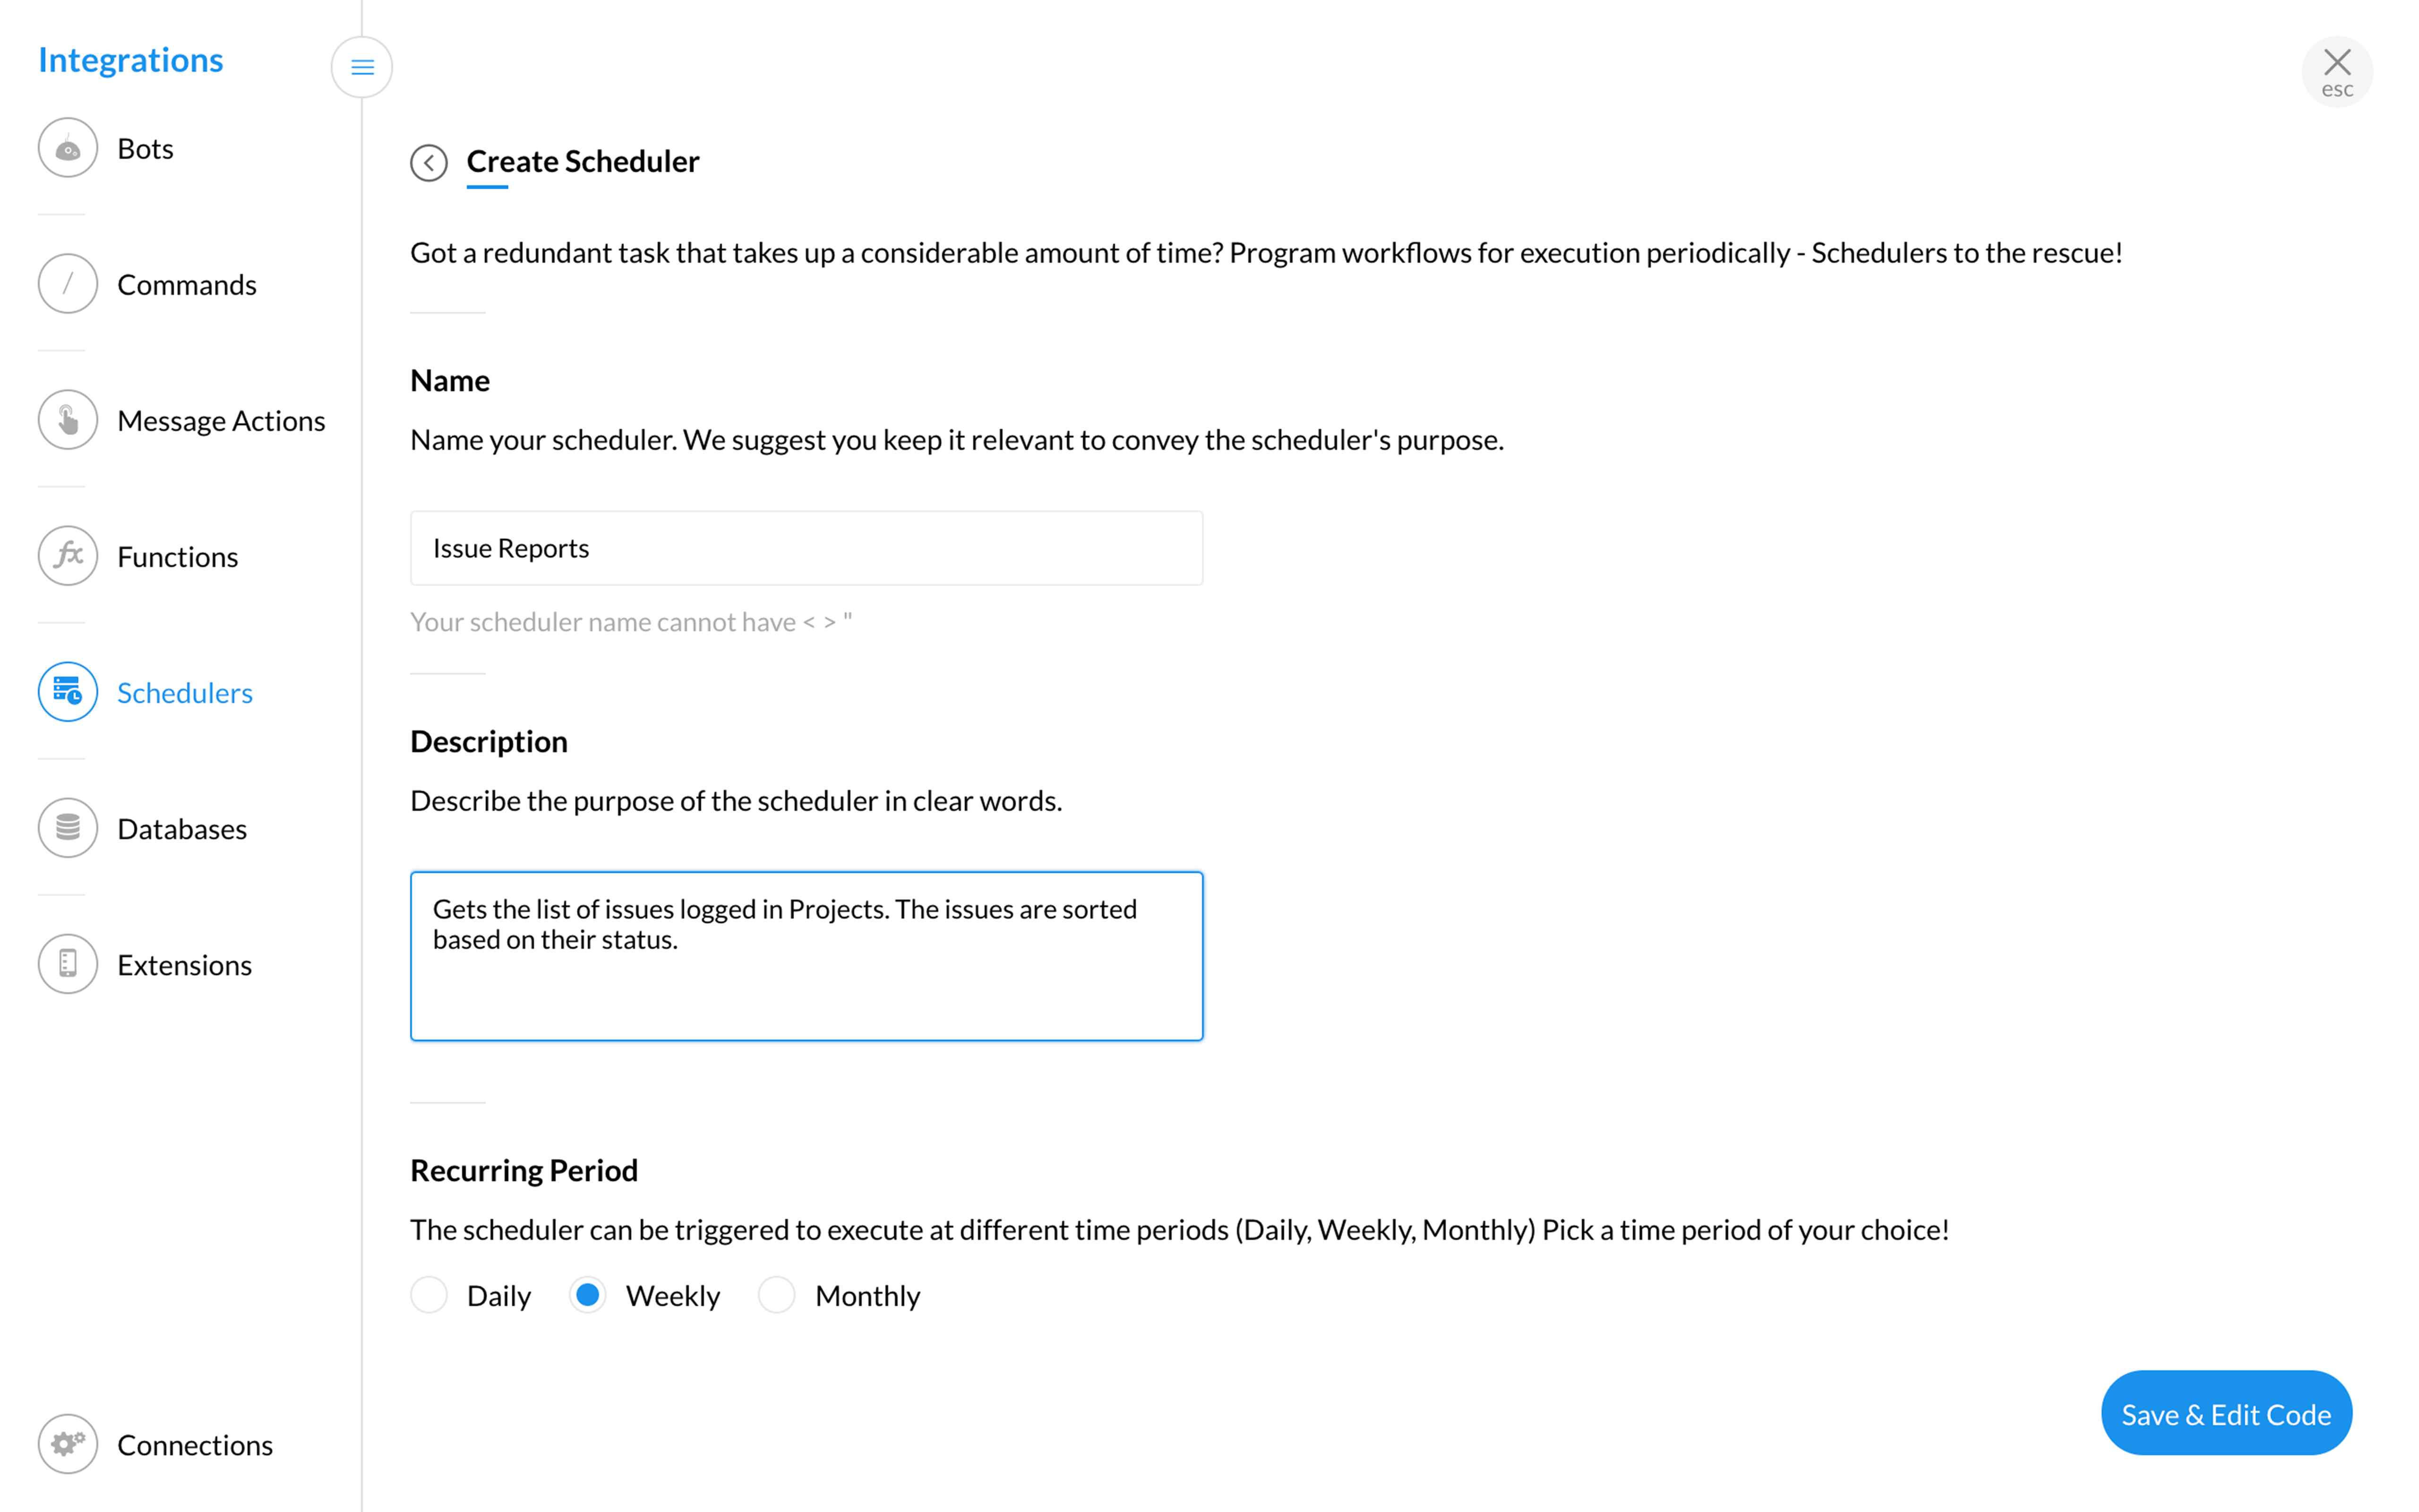
Task: Click the Extensions device icon
Action: pos(68,964)
